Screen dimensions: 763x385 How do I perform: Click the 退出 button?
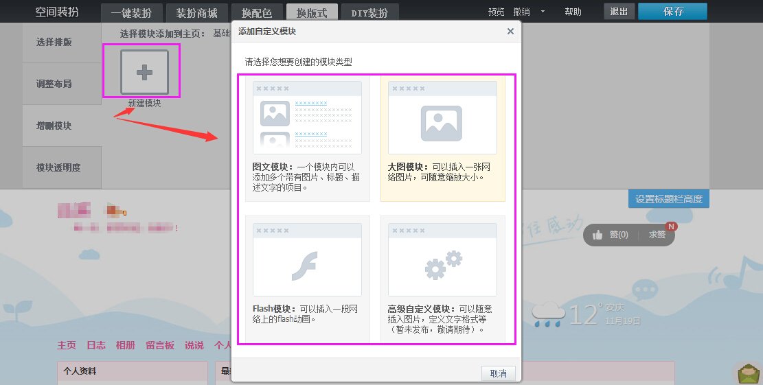pos(619,11)
